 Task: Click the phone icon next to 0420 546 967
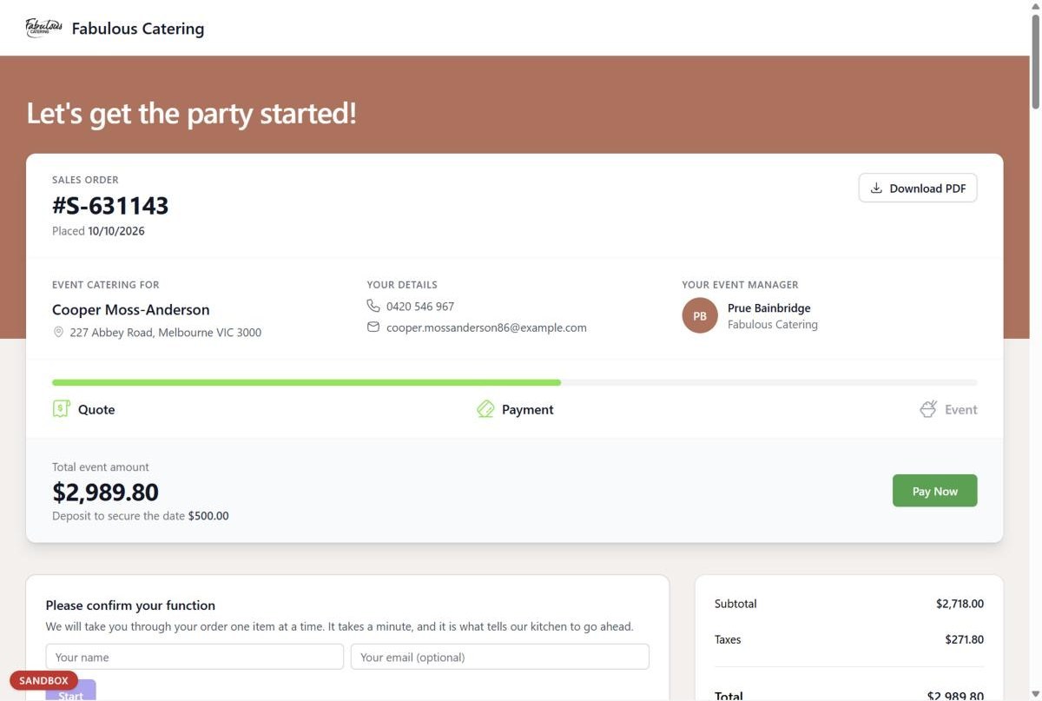373,306
